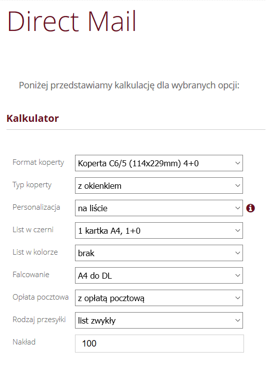Click the Personalizacja info icon
Viewport: 271px width, 385px height.
pos(250,208)
